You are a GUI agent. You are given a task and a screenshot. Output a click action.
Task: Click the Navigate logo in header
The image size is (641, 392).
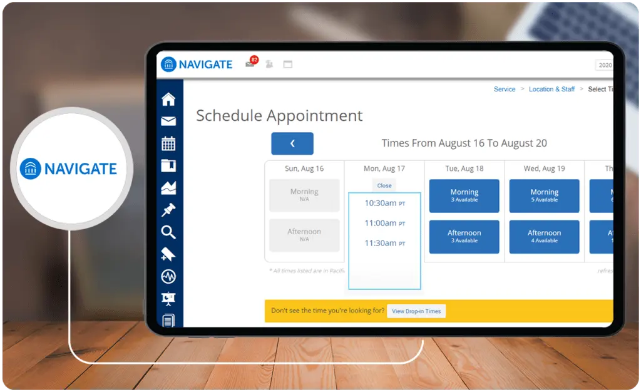click(197, 64)
